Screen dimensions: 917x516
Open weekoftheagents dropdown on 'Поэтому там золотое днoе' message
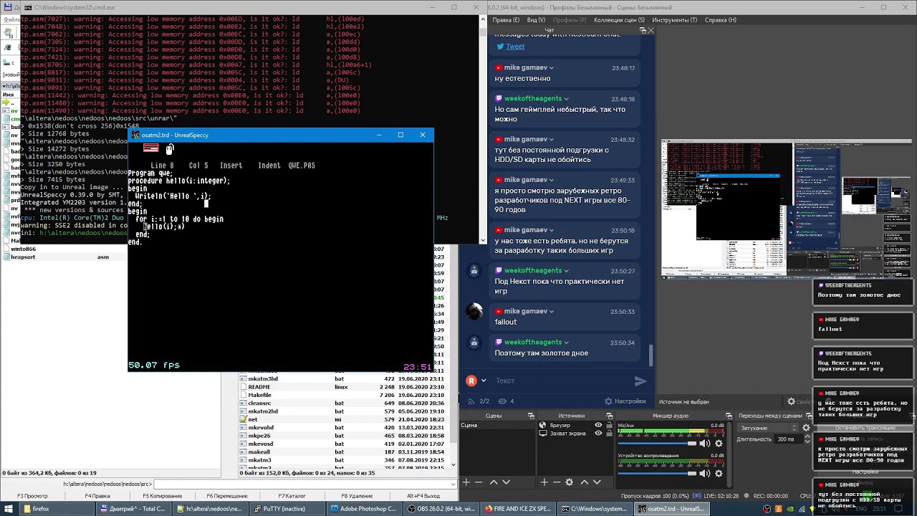(x=566, y=343)
